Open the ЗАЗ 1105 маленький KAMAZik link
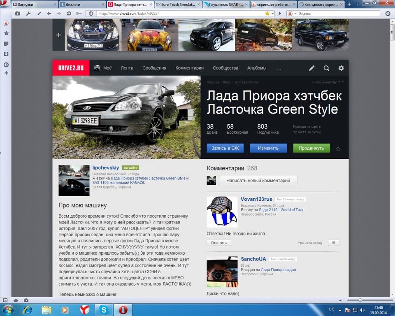 (118, 182)
